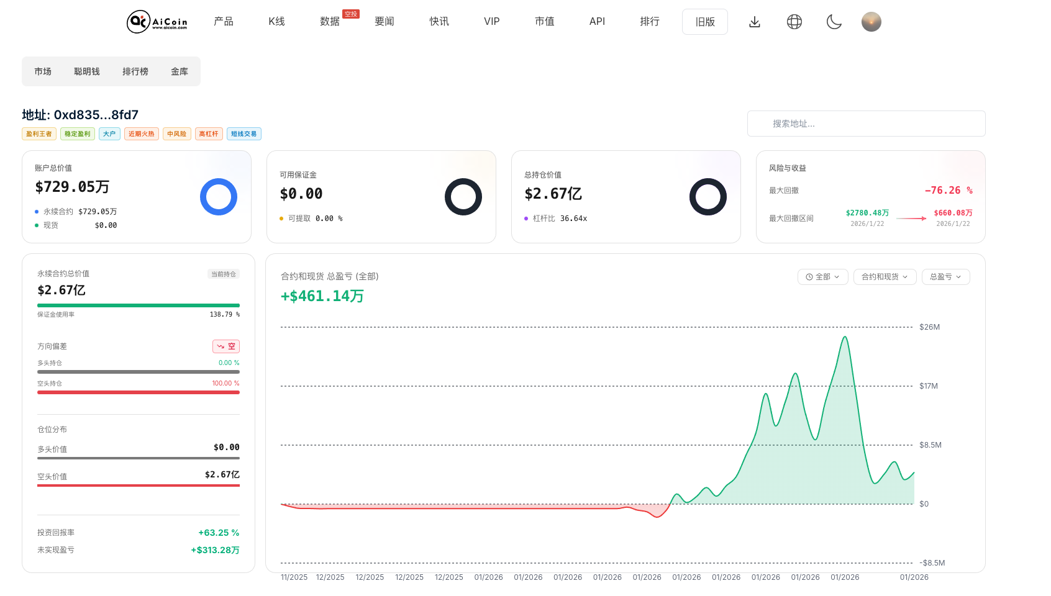1051x596 pixels.
Task: Open the 全部 time range dropdown
Action: pyautogui.click(x=822, y=277)
